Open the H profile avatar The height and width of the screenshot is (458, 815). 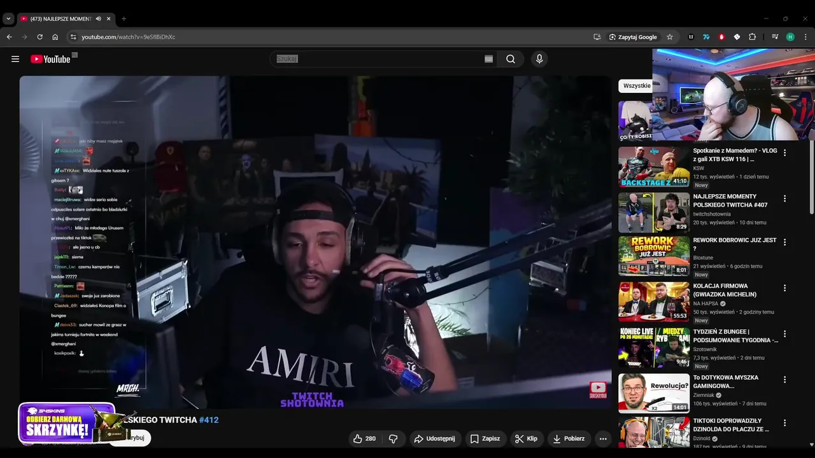(790, 37)
